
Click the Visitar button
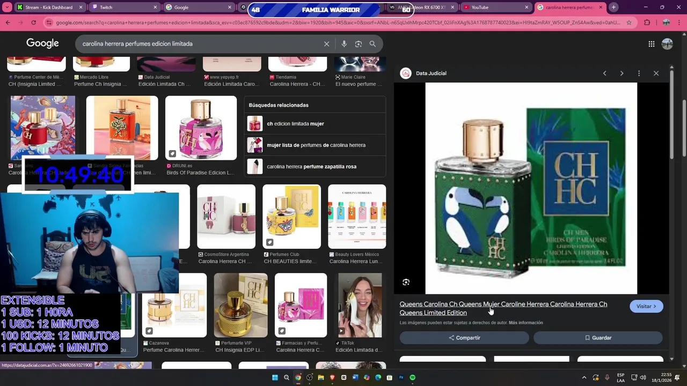click(646, 306)
